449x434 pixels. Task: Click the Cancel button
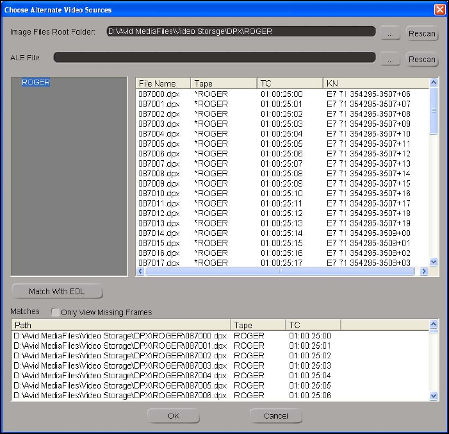276,415
